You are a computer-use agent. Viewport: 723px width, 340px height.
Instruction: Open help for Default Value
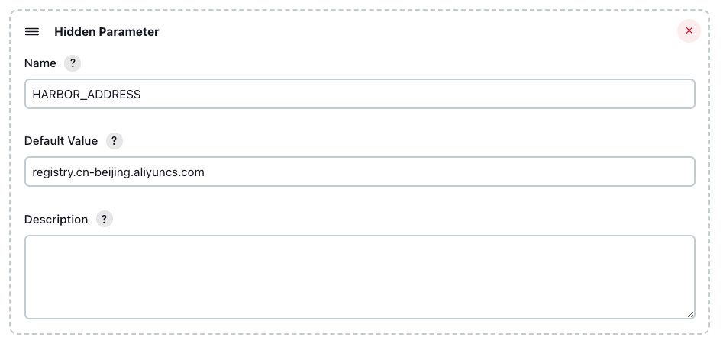(x=115, y=141)
